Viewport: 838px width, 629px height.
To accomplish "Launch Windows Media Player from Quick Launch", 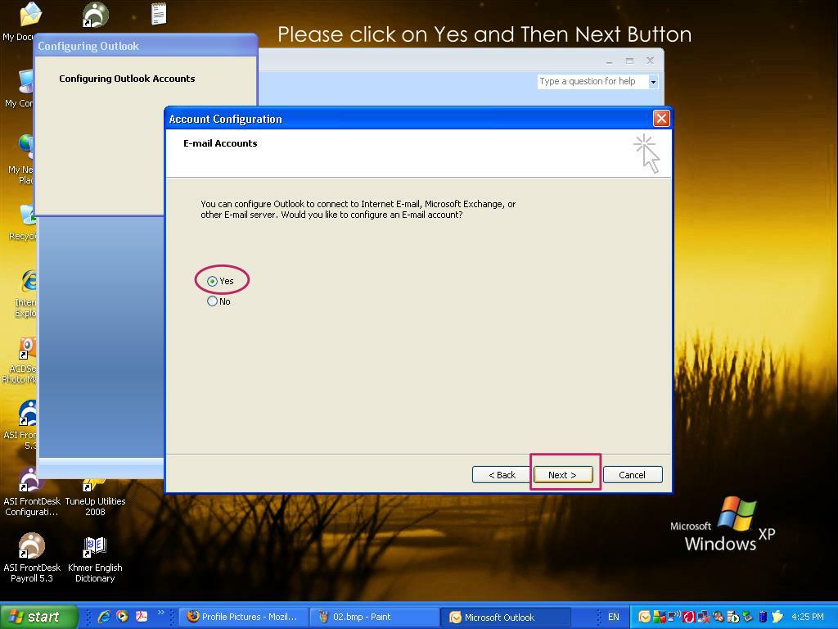I will tap(123, 617).
